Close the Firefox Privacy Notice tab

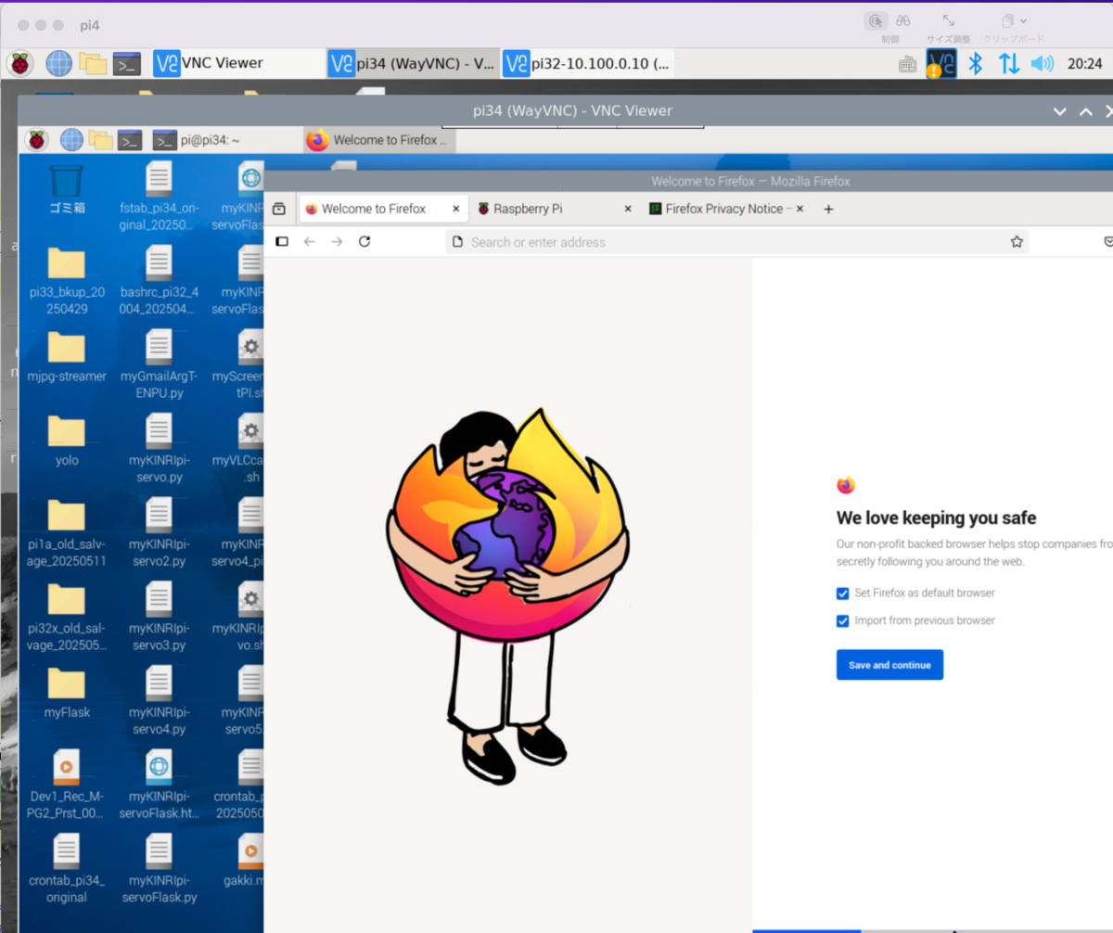[x=800, y=210]
